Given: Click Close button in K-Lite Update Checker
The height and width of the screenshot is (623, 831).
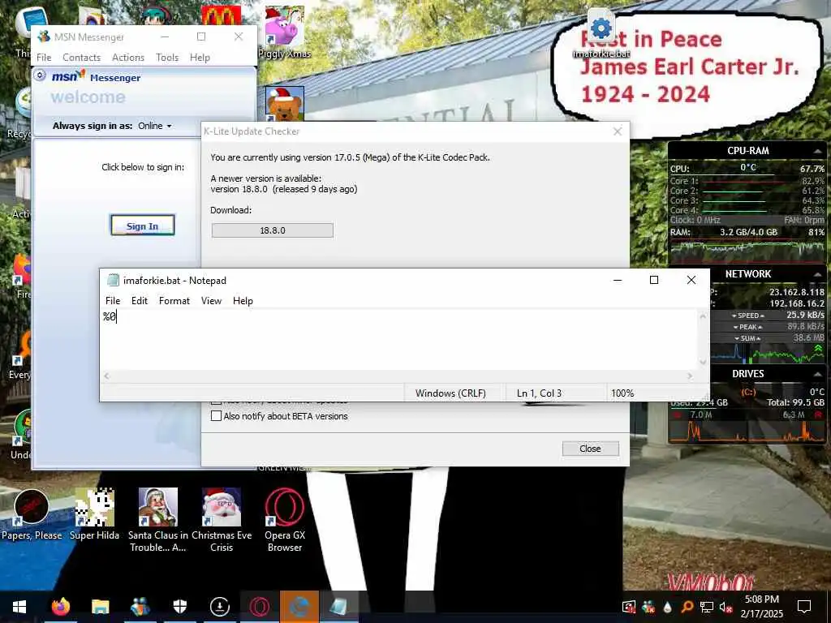Looking at the screenshot, I should pyautogui.click(x=590, y=449).
